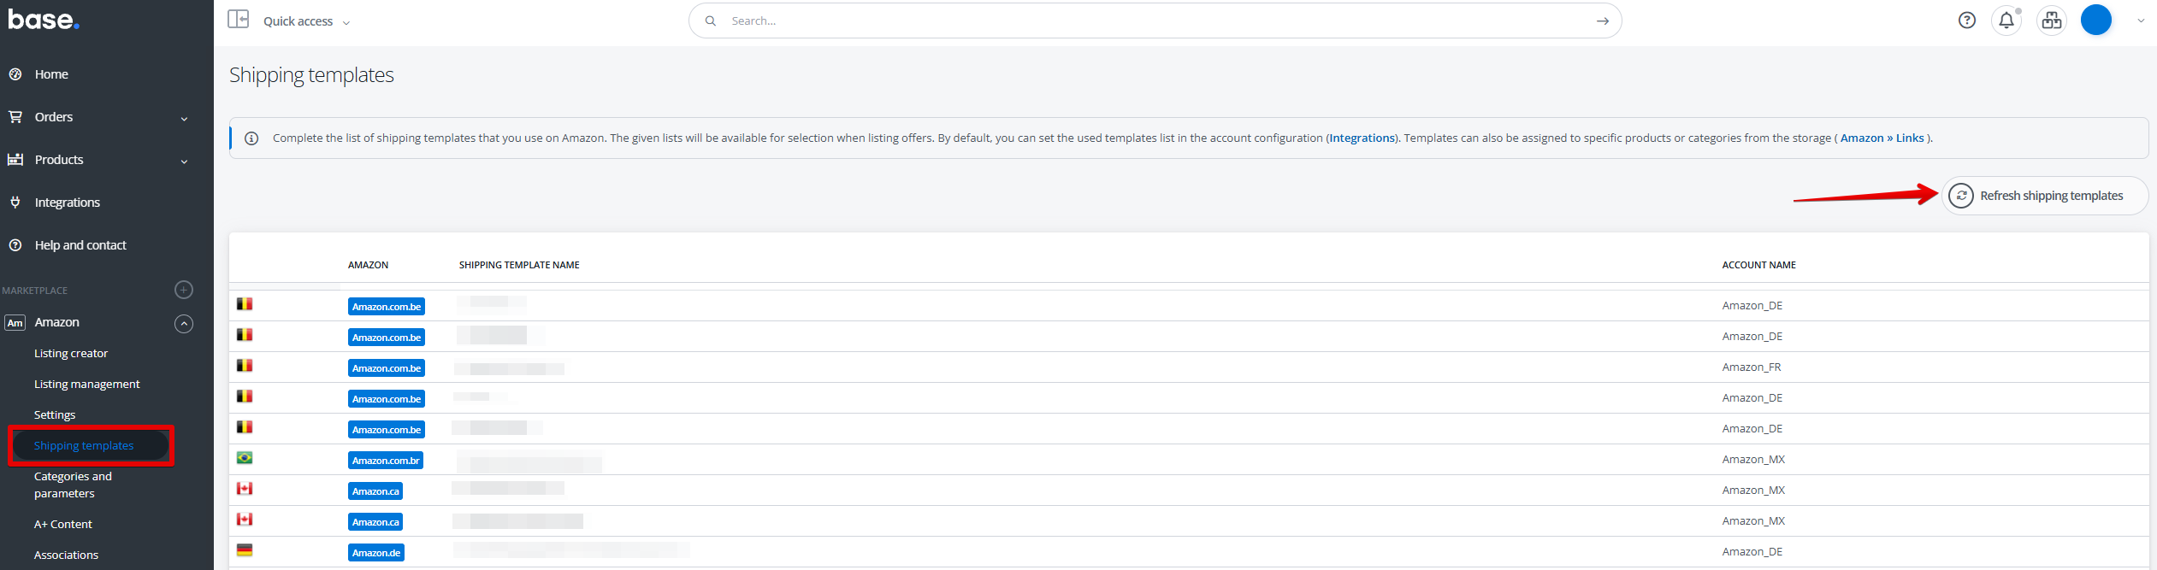Open the account dropdown arrow
Image resolution: width=2157 pixels, height=570 pixels.
point(2140,21)
